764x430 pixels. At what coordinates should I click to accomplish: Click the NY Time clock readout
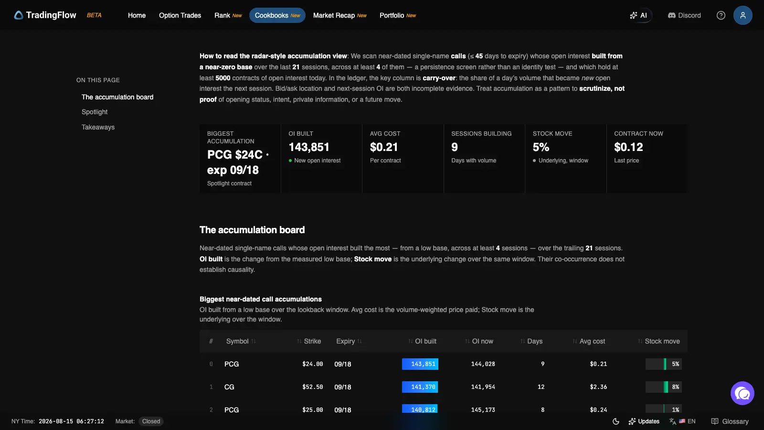pos(71,421)
